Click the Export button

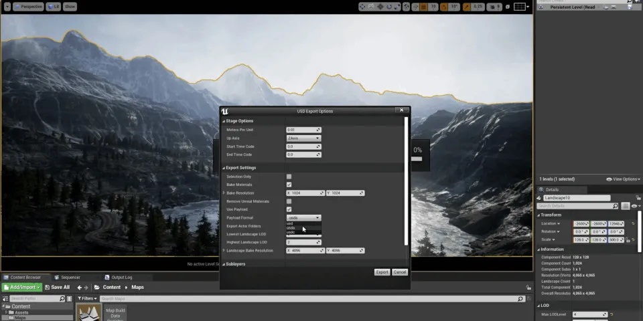pos(382,272)
